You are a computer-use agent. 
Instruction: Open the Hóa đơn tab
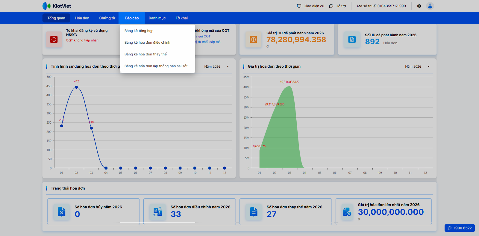(x=82, y=18)
